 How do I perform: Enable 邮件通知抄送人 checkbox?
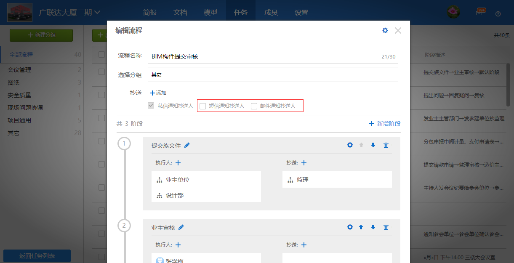(x=254, y=106)
